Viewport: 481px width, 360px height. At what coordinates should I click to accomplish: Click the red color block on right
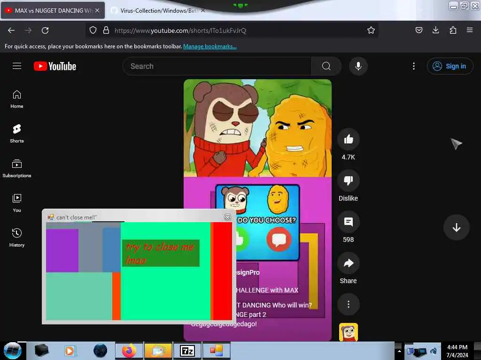click(x=222, y=271)
